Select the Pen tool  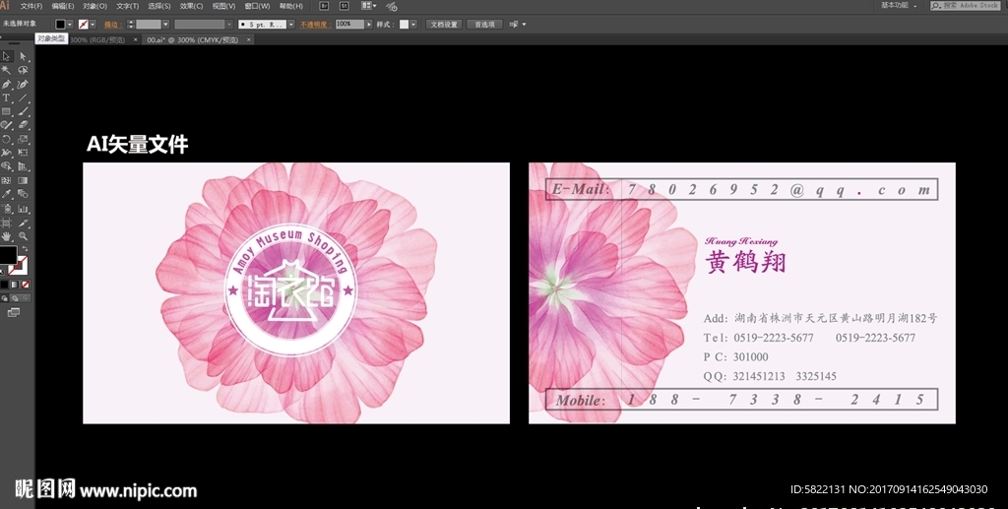point(7,85)
